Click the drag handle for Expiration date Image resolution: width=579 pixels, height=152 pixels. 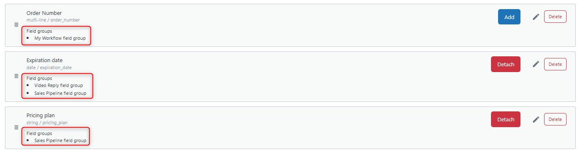coord(17,76)
